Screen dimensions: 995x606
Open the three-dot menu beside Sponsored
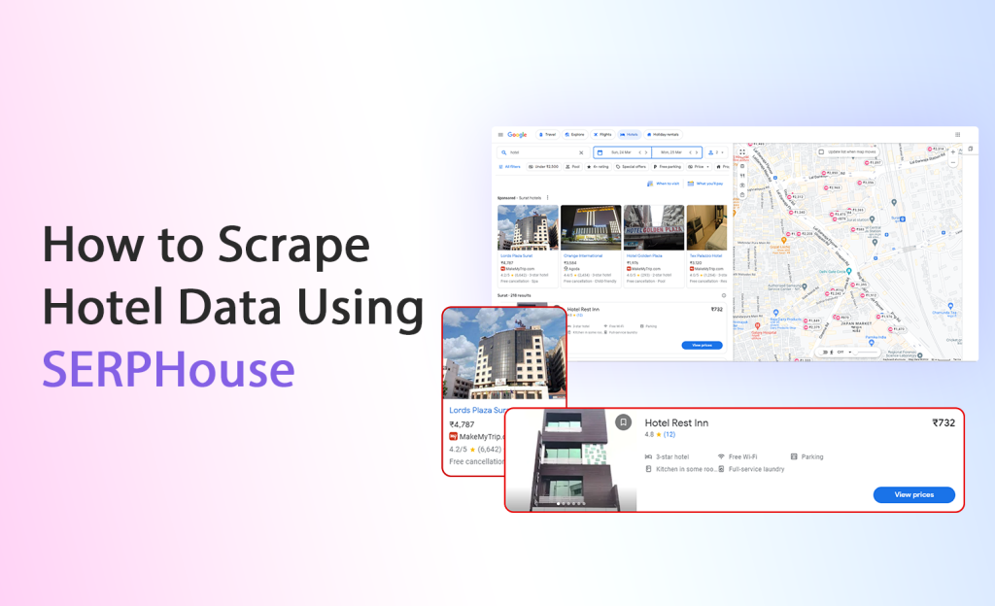point(548,198)
